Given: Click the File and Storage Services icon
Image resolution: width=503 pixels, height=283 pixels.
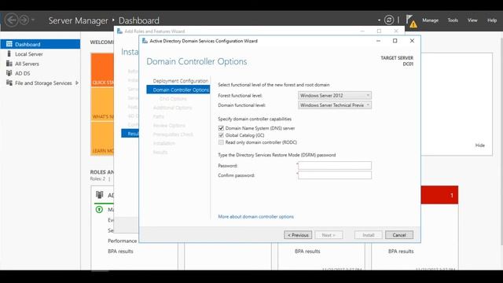Looking at the screenshot, I should click(9, 83).
